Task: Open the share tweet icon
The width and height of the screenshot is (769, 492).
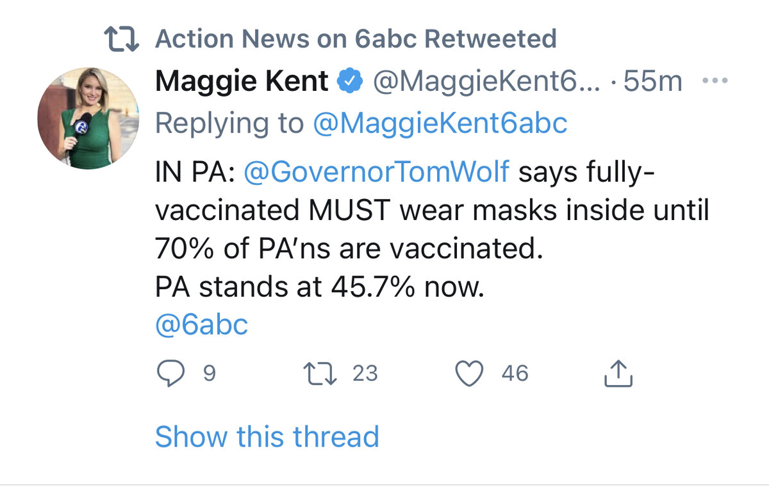Action: pyautogui.click(x=618, y=374)
